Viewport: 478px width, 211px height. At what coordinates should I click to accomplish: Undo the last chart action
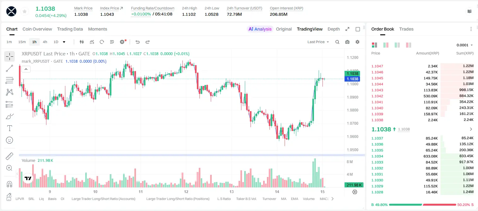click(137, 42)
